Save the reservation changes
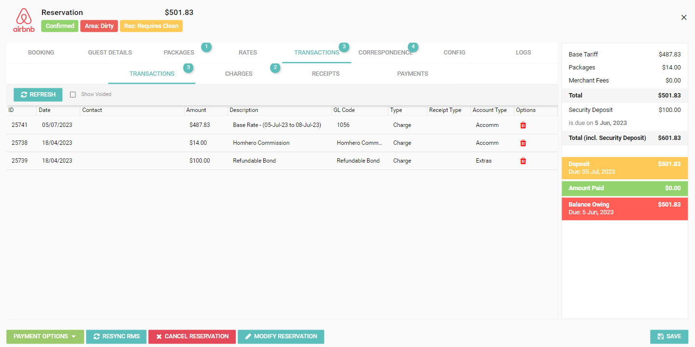695x347 pixels. click(669, 336)
